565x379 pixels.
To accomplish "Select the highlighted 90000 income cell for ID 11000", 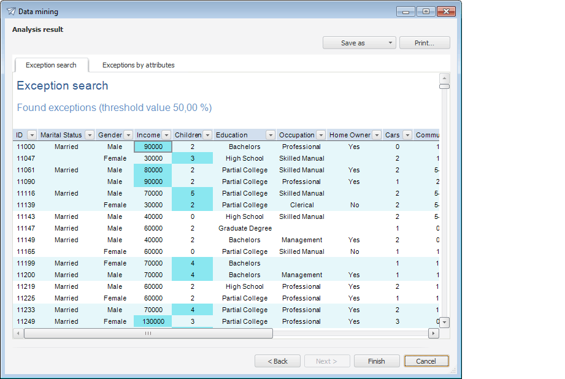I will pyautogui.click(x=153, y=147).
